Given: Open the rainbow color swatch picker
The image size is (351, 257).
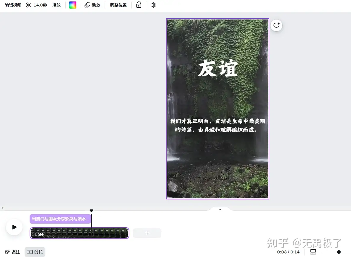Looking at the screenshot, I should point(73,5).
